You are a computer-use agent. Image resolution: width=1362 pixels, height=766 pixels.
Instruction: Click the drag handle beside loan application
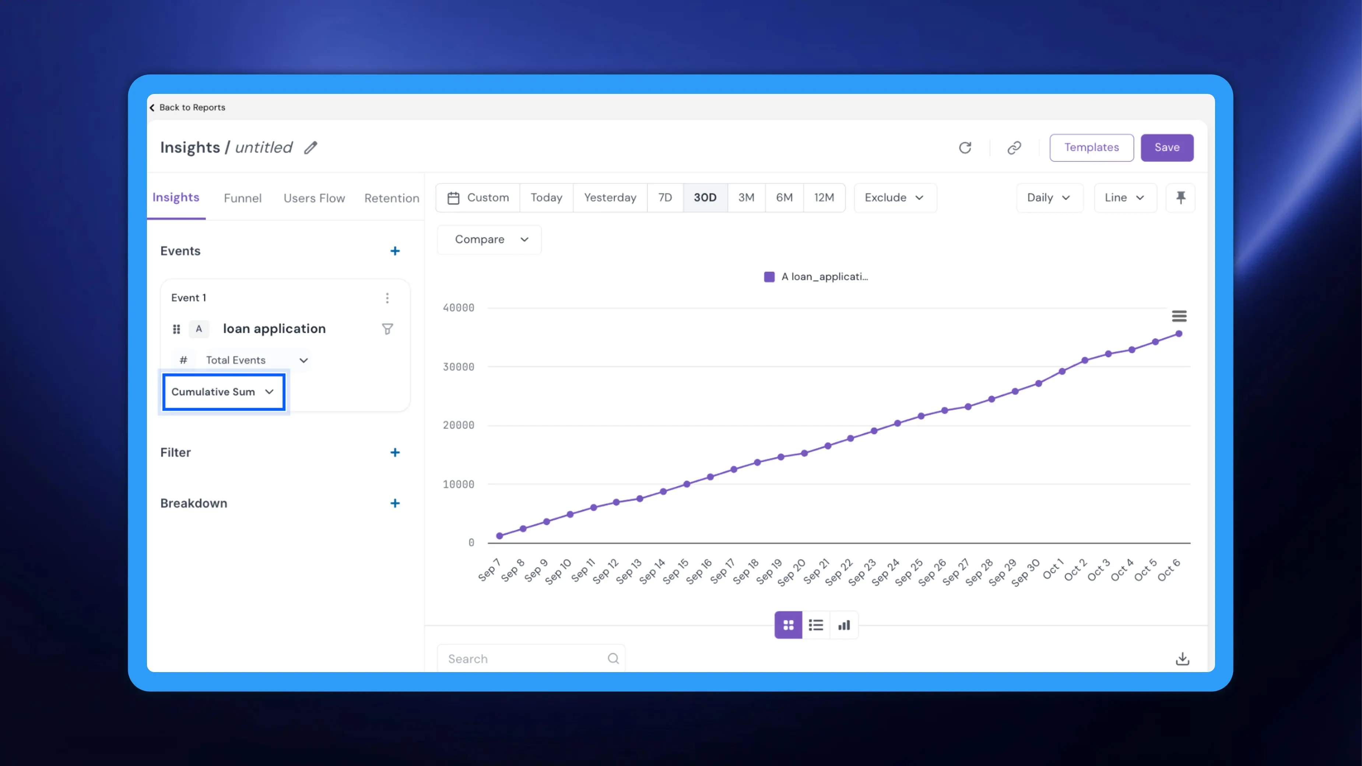pos(176,329)
